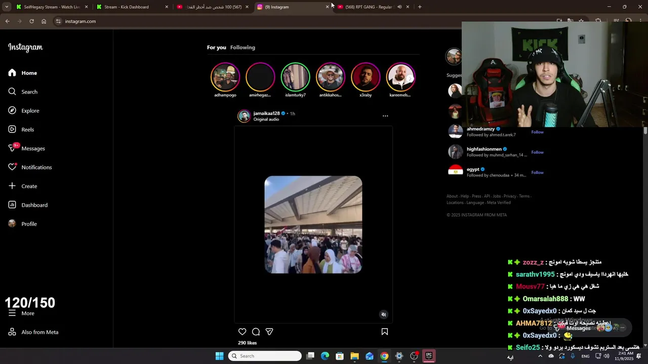Screen dimensions: 648x364
Task: Like the jamaikaa128 post with heart icon
Action: point(242,332)
